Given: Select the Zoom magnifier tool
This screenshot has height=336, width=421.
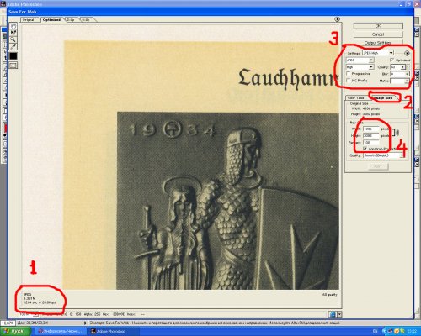Looking at the screenshot, I should coord(13,39).
